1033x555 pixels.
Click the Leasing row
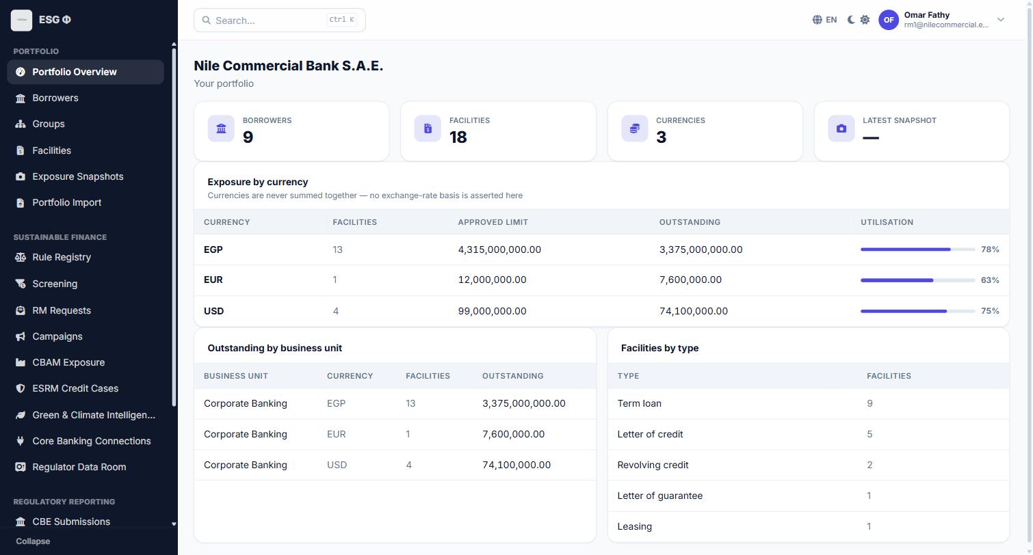[x=808, y=526]
